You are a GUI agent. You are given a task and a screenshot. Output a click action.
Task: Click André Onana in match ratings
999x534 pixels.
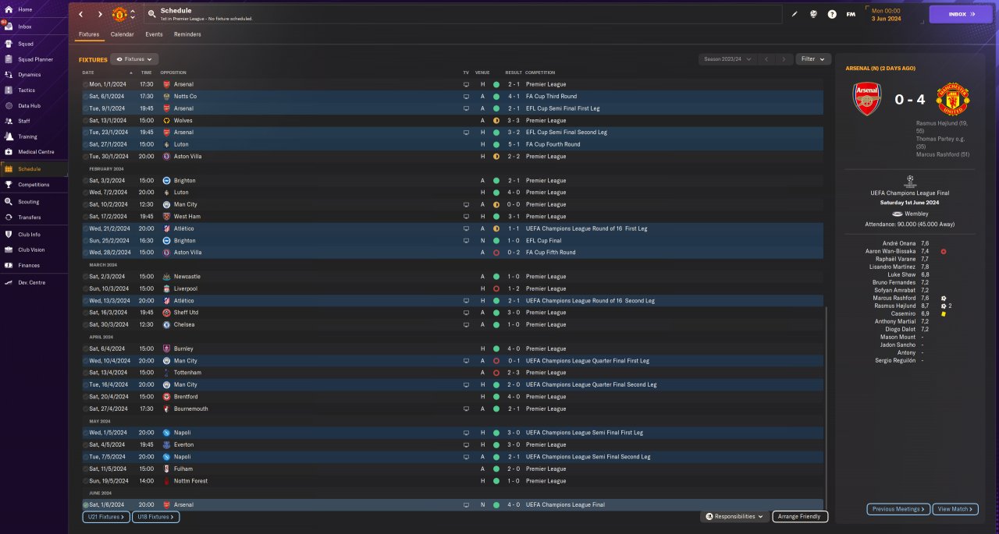pos(901,244)
